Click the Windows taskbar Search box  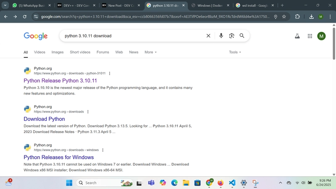coord(105,183)
